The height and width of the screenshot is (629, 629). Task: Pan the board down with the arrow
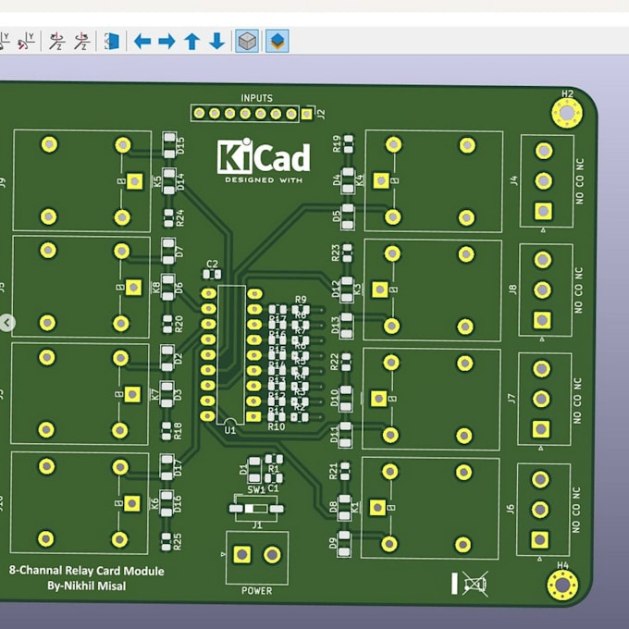[217, 41]
